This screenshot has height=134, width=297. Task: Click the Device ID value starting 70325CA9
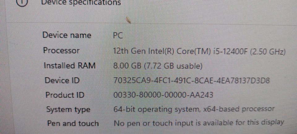191,80
